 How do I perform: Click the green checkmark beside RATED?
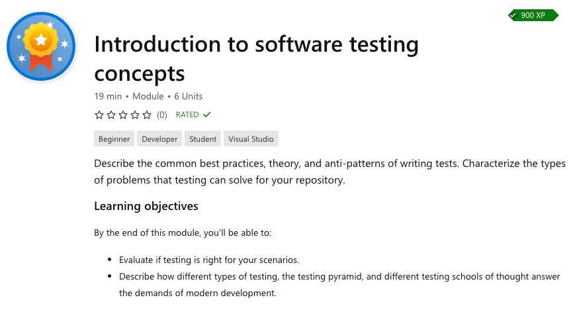click(207, 115)
